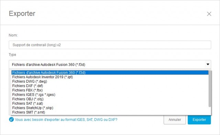Click the dropdown list scrollbar thumb
Image resolution: width=220 pixels, height=135 pixels.
point(210,89)
